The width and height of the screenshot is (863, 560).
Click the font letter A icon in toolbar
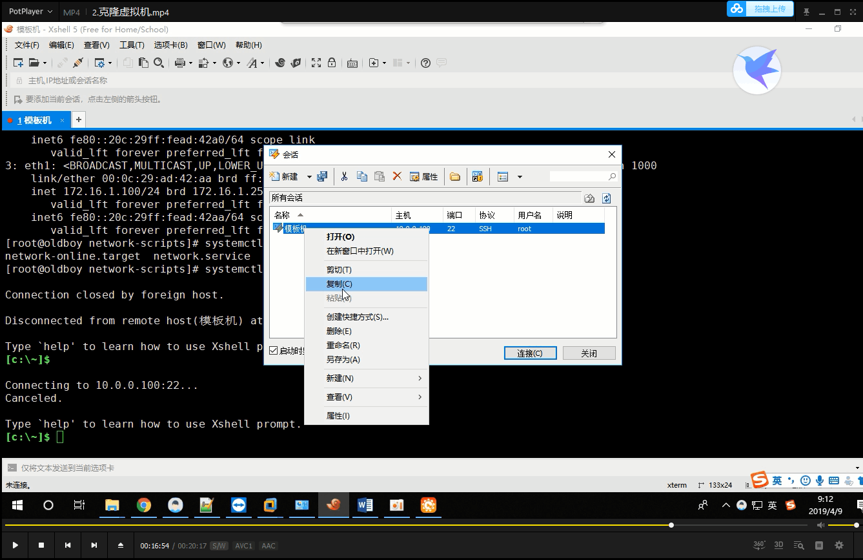(x=252, y=63)
